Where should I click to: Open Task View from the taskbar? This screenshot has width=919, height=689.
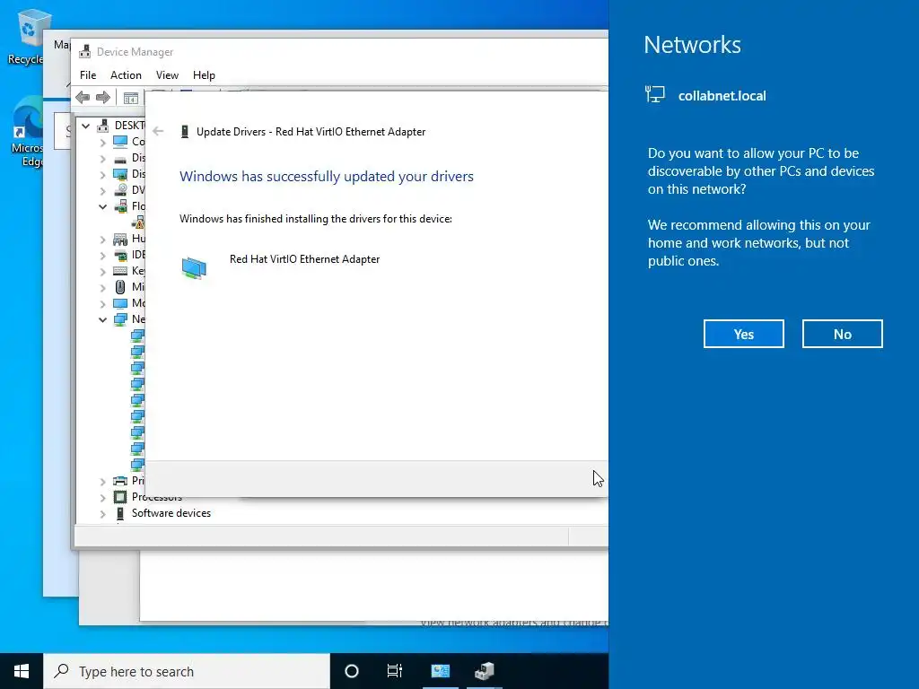click(395, 671)
